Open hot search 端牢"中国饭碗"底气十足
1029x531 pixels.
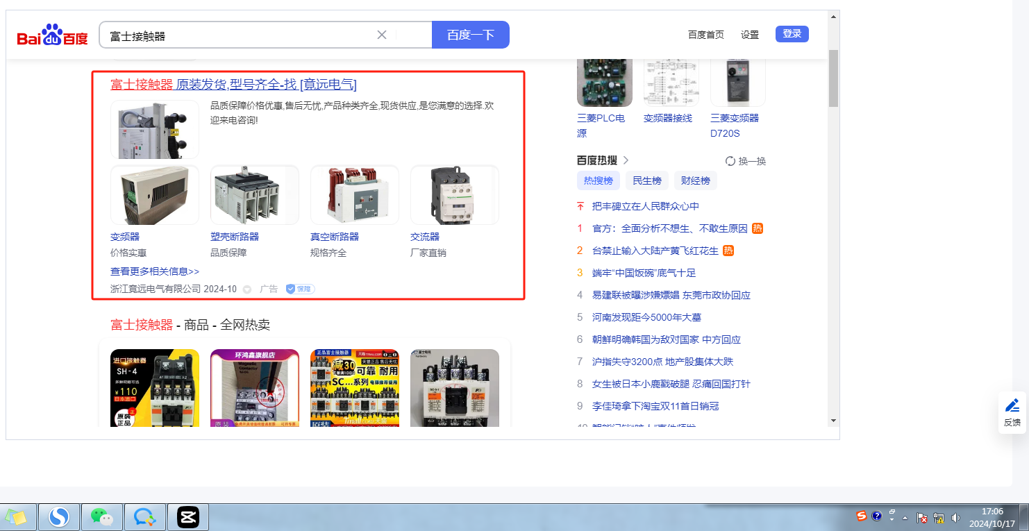(644, 273)
